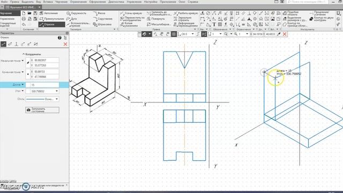Image resolution: width=343 pixels, height=193 pixels.
Task: Click the end point Y coordinate field
Action: coord(44,77)
